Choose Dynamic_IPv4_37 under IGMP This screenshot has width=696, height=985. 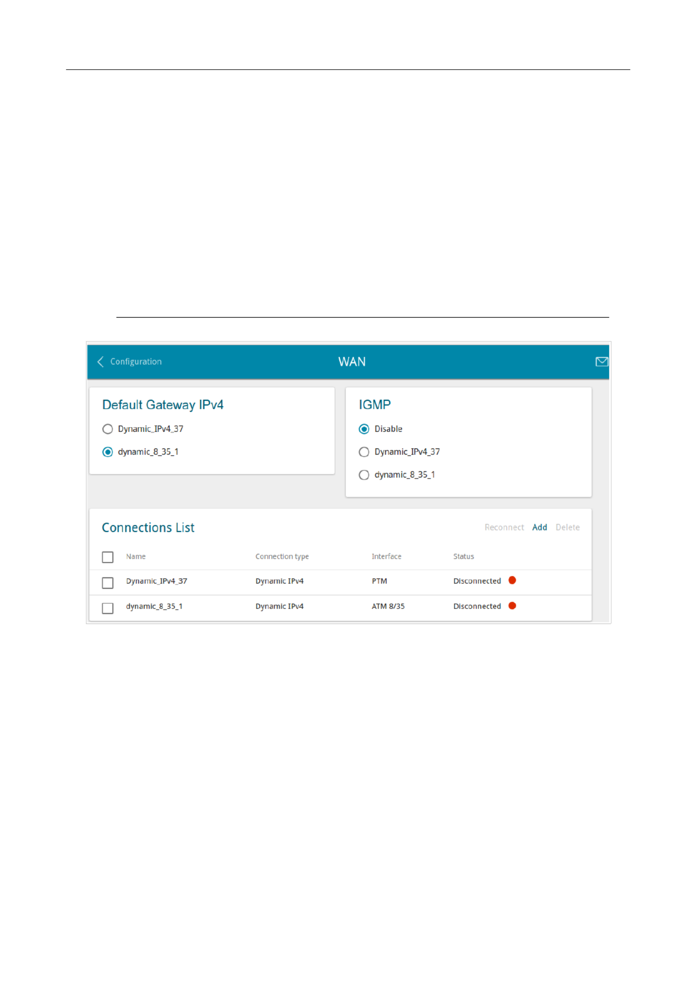[x=364, y=452]
